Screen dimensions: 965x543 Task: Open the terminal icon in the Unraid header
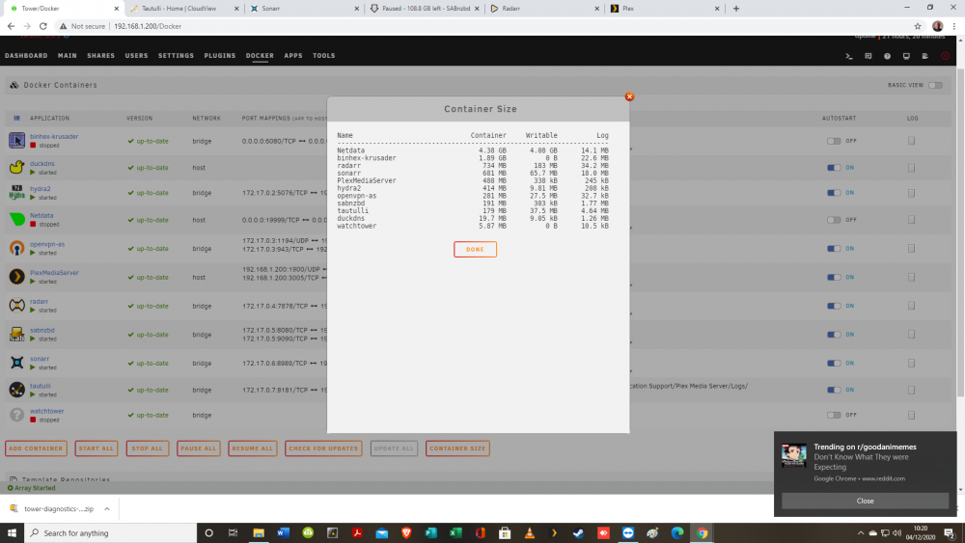(849, 56)
